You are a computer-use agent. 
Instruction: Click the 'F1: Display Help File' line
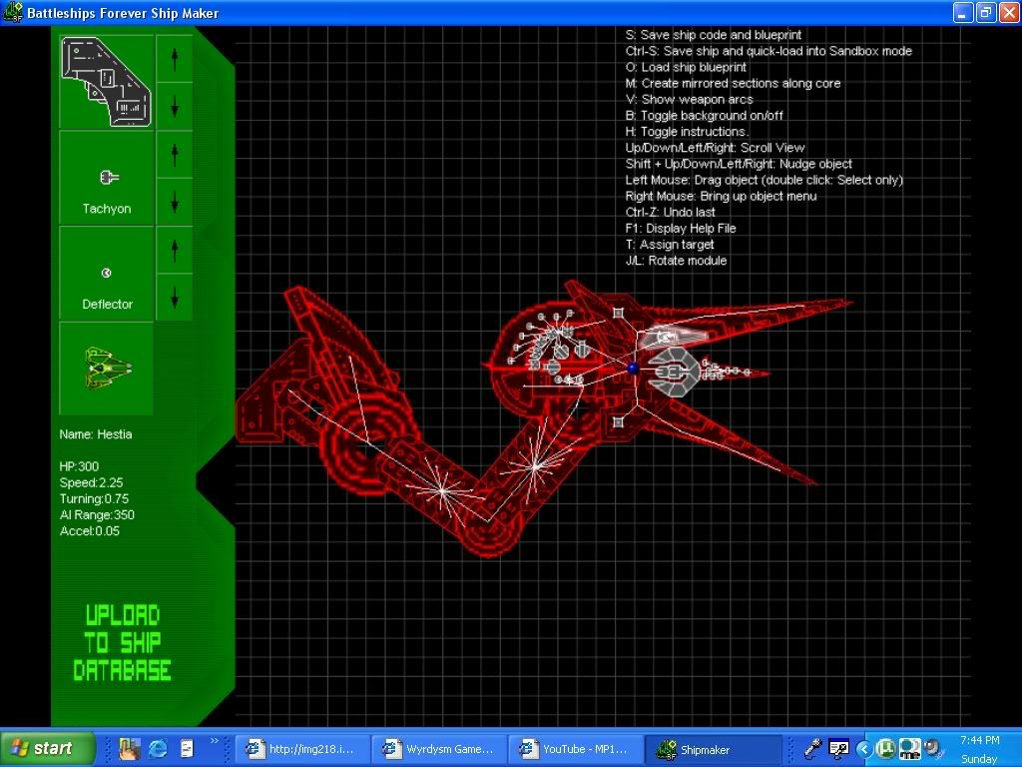(x=681, y=229)
